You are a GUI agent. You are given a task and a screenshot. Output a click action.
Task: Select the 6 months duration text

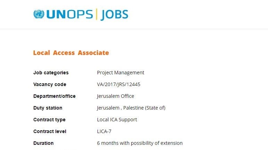(x=140, y=143)
